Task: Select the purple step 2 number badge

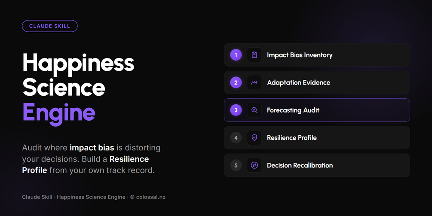Action: pos(236,82)
